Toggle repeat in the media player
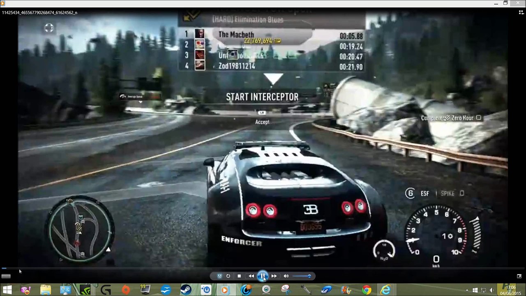 click(x=228, y=276)
